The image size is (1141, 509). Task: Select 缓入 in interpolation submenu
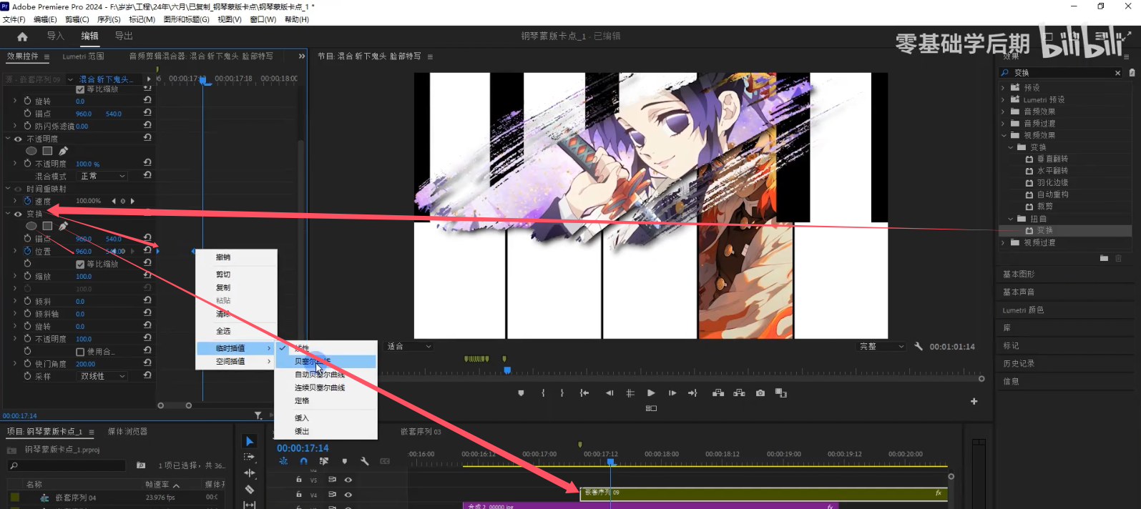[302, 417]
